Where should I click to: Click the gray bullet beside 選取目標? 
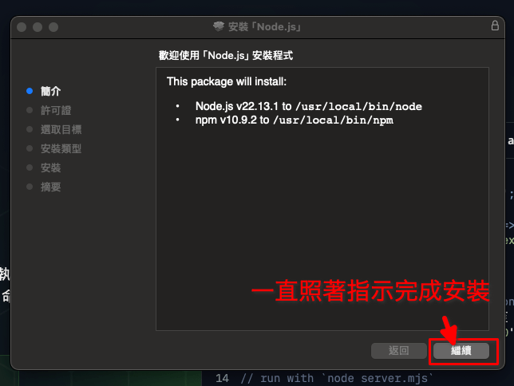30,129
